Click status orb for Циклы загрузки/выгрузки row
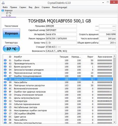 5,98
